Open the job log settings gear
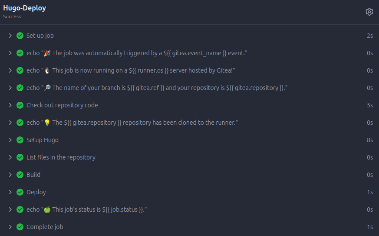The height and width of the screenshot is (236, 379). pos(369,12)
